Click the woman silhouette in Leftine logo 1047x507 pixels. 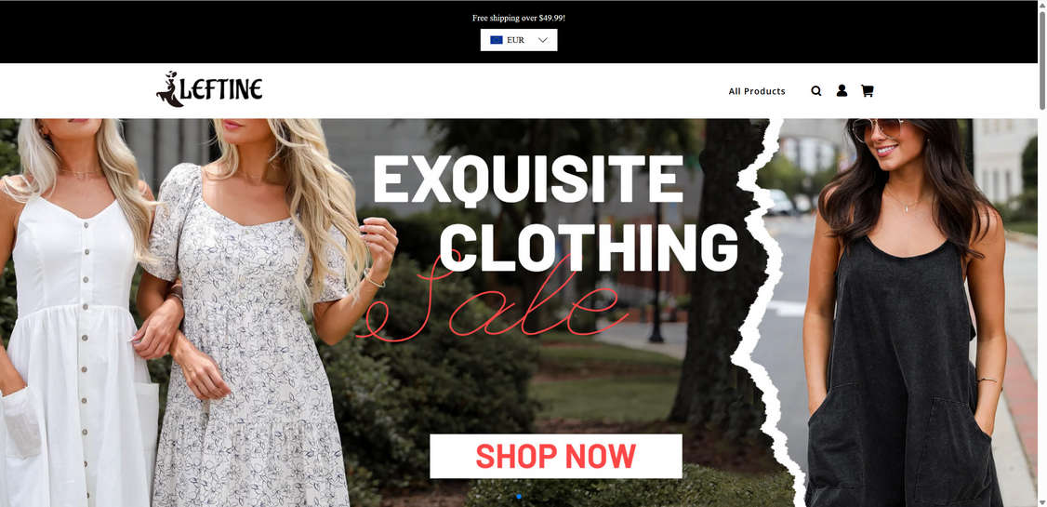(169, 89)
